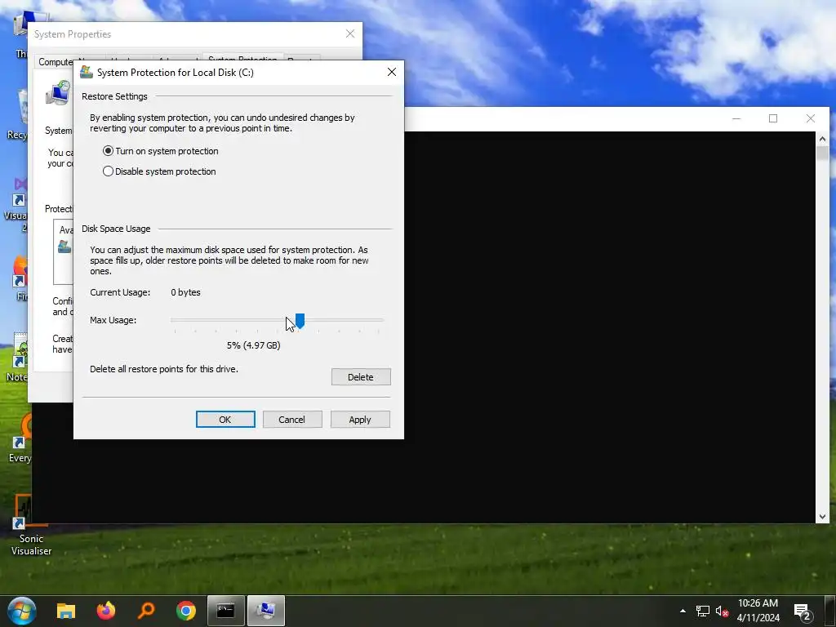Open the network status tray icon
This screenshot has height=627, width=836.
703,611
